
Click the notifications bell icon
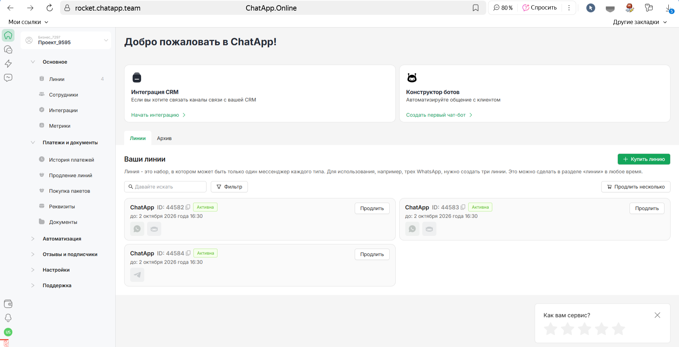pos(8,318)
